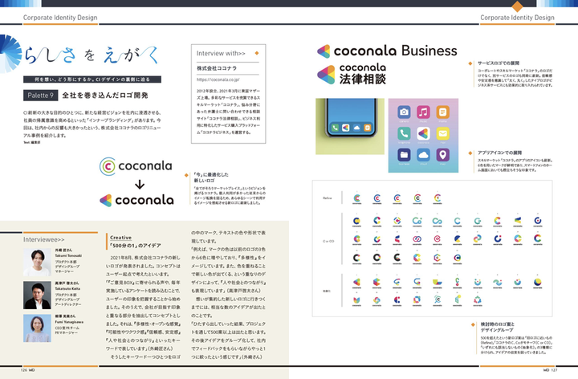Click the Camera app icon in the icon grid
Image resolution: width=578 pixels, height=379 pixels.
[404, 112]
